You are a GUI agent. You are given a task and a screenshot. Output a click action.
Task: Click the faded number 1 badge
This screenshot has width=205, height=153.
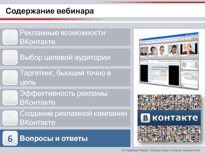(10, 37)
